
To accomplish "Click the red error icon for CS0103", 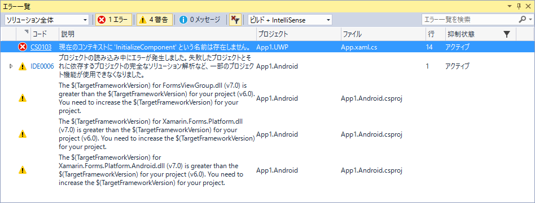I will (x=23, y=47).
